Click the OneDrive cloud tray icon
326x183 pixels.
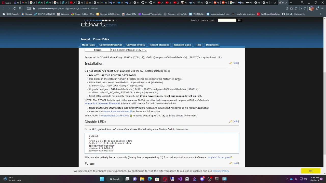(291, 179)
